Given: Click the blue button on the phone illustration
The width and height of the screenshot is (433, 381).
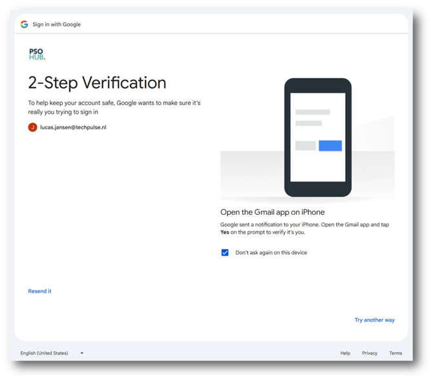Looking at the screenshot, I should coord(330,146).
